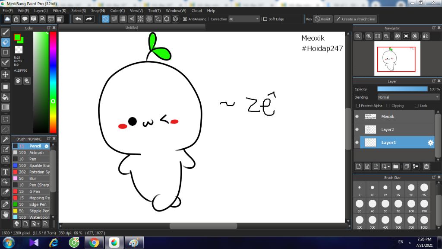Hide the Layer1 layer
Viewport: 442px width, 249px height.
(357, 142)
